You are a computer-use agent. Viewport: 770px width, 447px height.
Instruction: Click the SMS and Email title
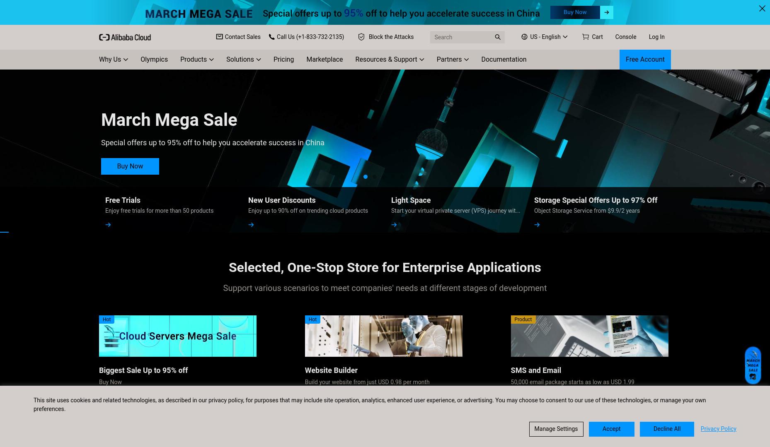coord(536,370)
